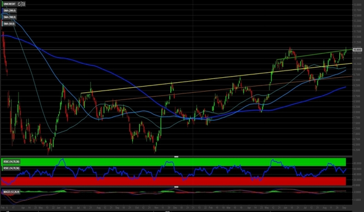Click the Mar label on time axis

pos(228,208)
